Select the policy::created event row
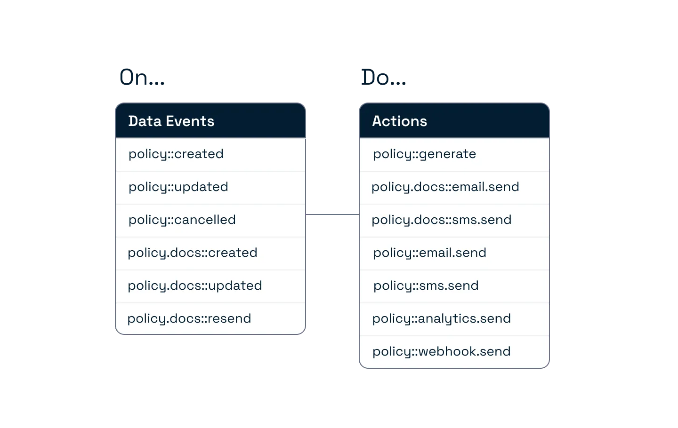 [x=210, y=154]
